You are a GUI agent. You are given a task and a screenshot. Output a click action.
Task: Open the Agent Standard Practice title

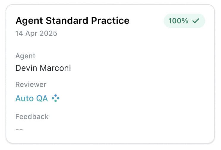coord(72,21)
